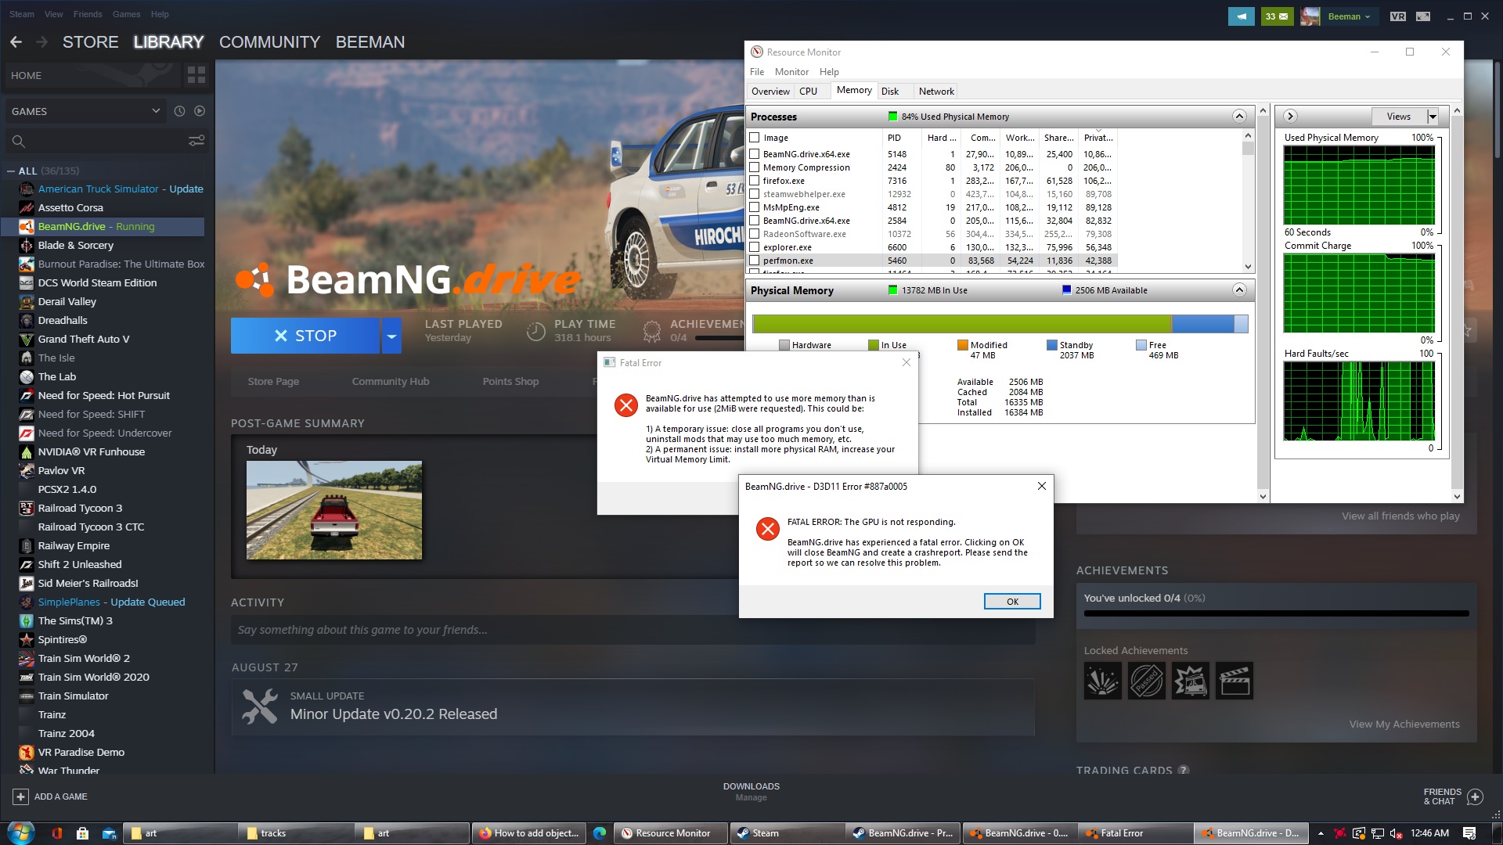Check the first BeamNG.drive.x64.exe PID 5148 box
The width and height of the screenshot is (1503, 845).
pos(755,154)
